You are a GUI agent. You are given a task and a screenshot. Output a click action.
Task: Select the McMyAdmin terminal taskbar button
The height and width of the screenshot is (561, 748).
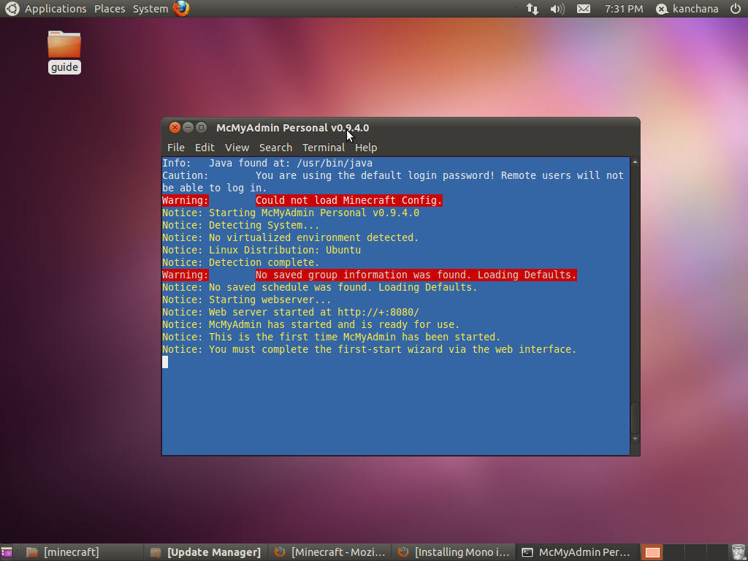[579, 552]
